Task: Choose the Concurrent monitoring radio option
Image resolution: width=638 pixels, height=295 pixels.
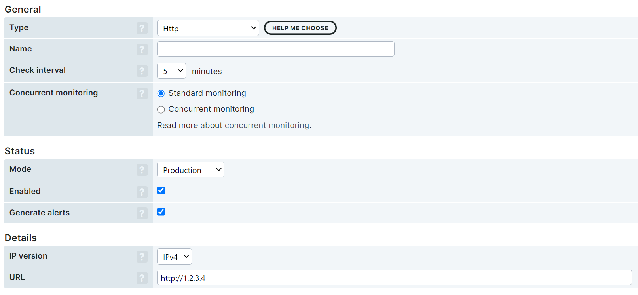Action: point(161,110)
